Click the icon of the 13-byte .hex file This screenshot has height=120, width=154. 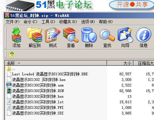click(x=9, y=96)
